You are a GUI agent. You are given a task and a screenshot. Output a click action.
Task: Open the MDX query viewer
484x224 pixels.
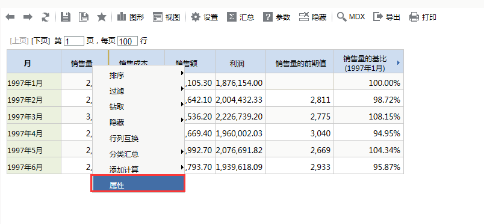click(351, 17)
